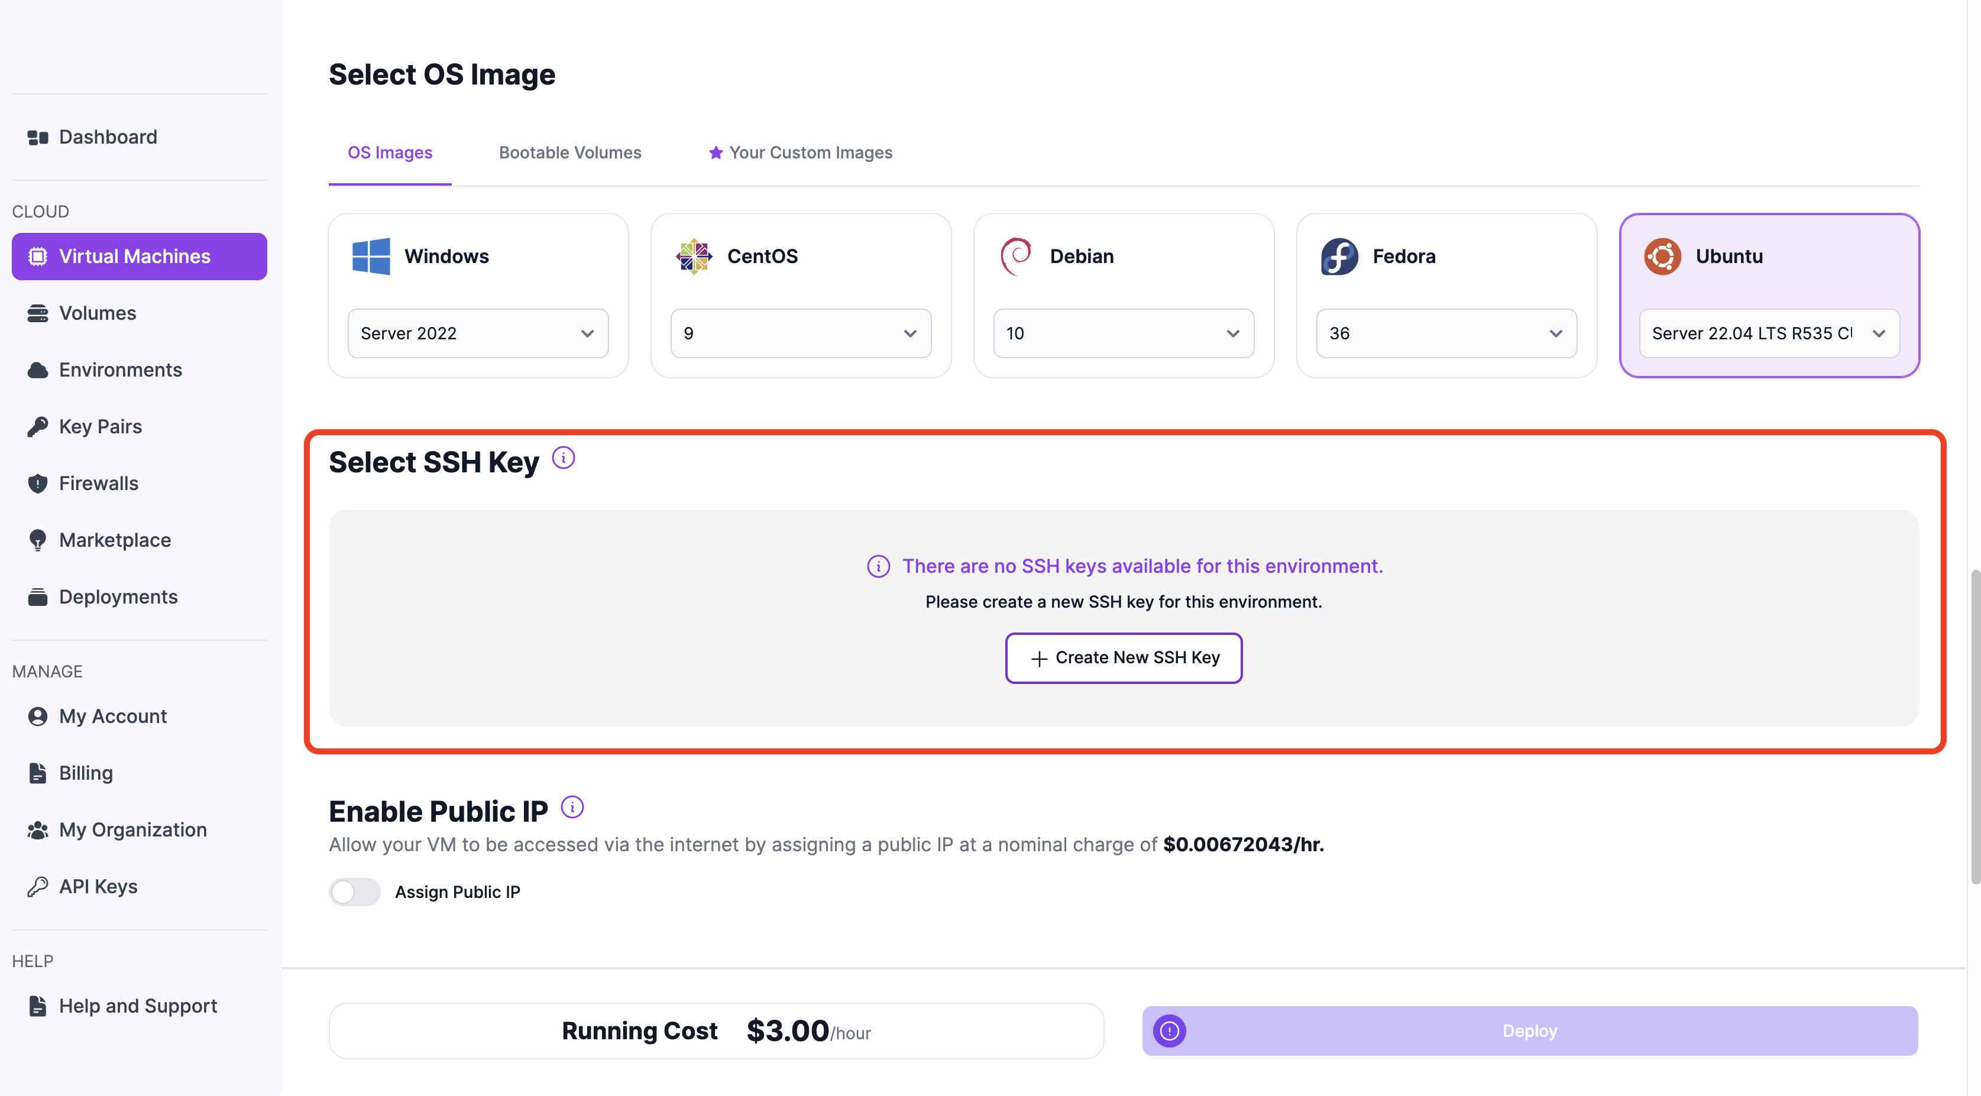
Task: Click the Marketplace lightbulb icon
Action: tap(37, 540)
